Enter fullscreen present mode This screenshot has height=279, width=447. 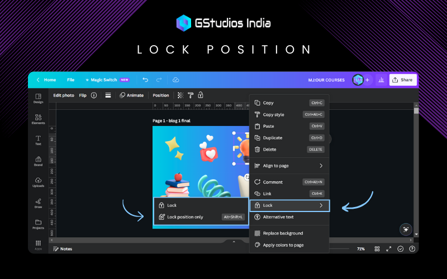388,249
